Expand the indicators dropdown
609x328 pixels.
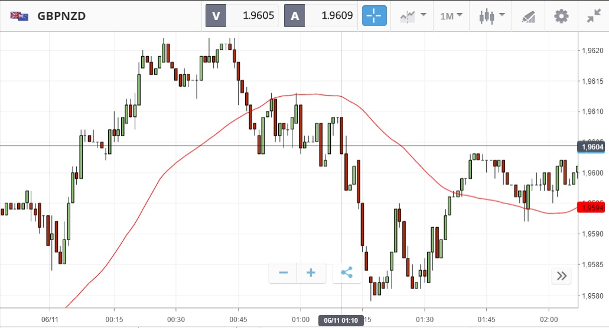click(x=413, y=16)
